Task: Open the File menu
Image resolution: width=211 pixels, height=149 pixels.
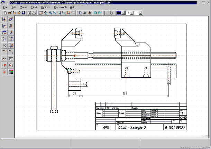Action: (x=5, y=7)
